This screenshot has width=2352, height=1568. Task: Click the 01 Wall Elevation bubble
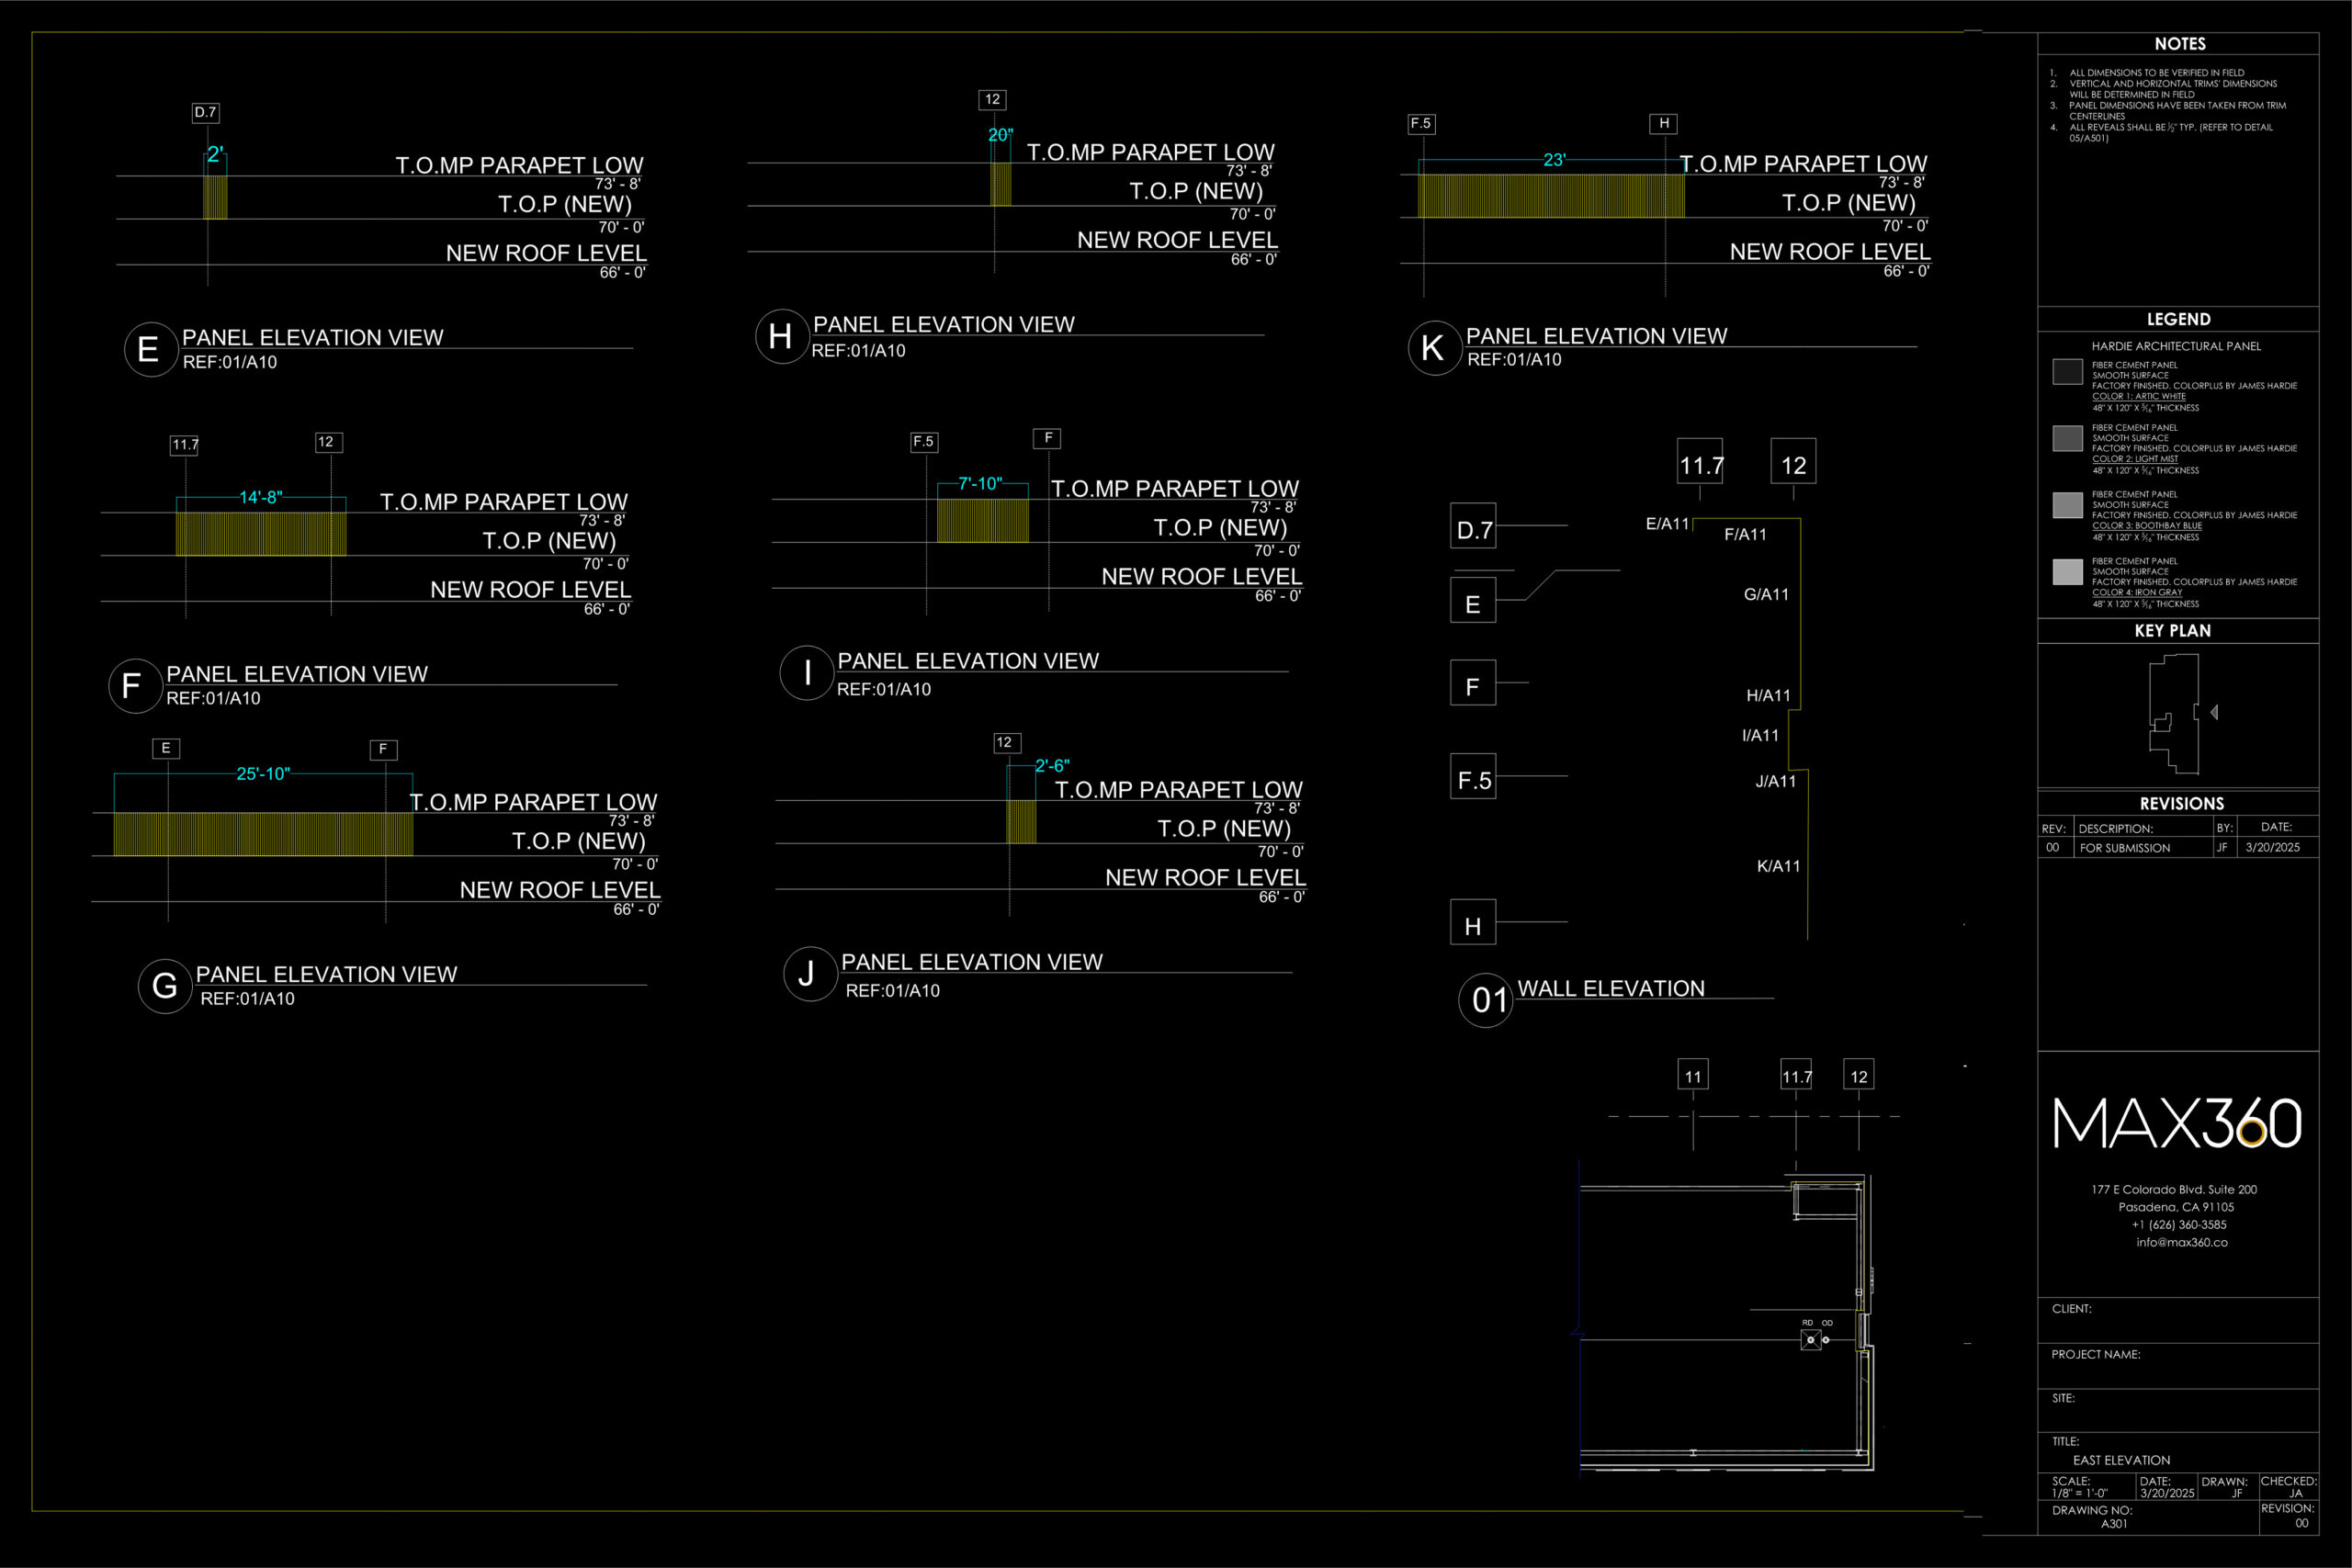[1486, 1000]
